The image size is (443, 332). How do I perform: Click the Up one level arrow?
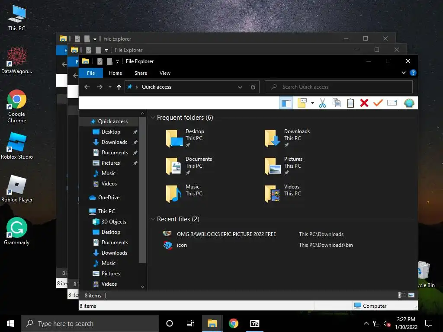tap(119, 87)
